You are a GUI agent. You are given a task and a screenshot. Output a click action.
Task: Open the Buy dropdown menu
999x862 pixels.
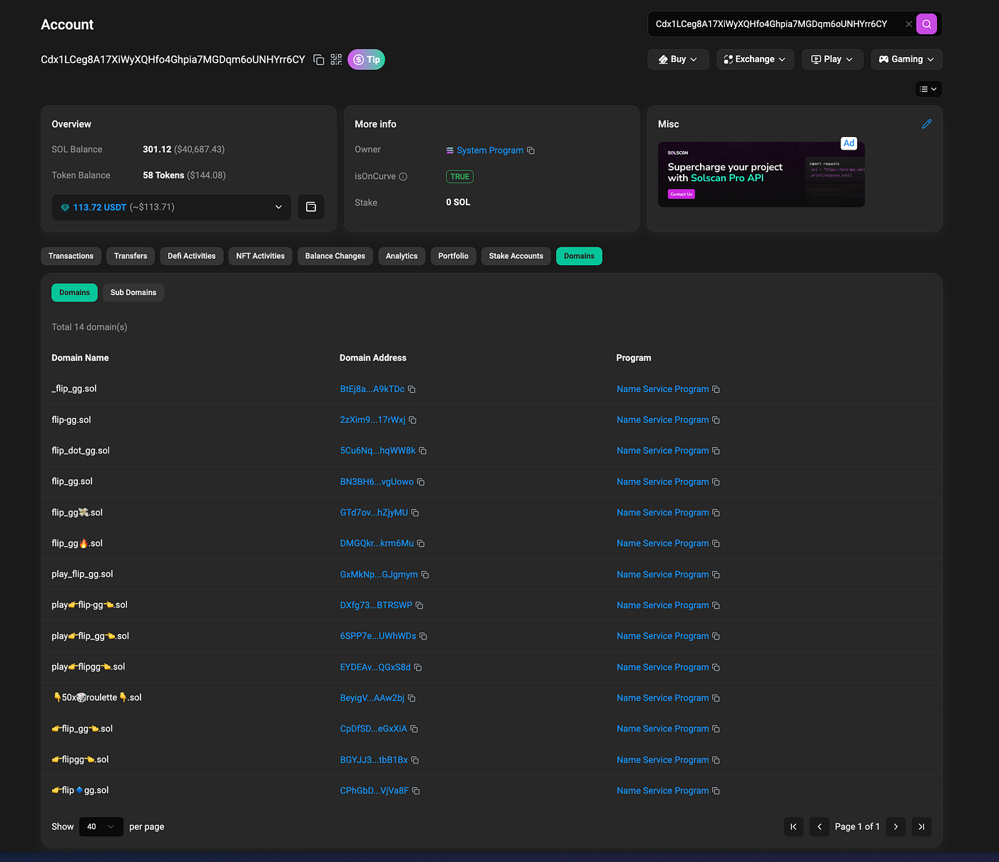[678, 59]
